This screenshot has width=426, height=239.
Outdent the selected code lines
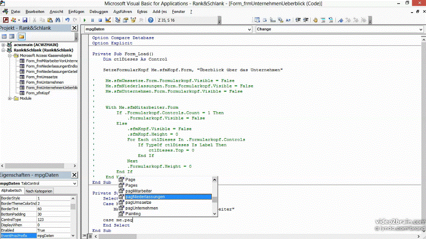(306, 20)
